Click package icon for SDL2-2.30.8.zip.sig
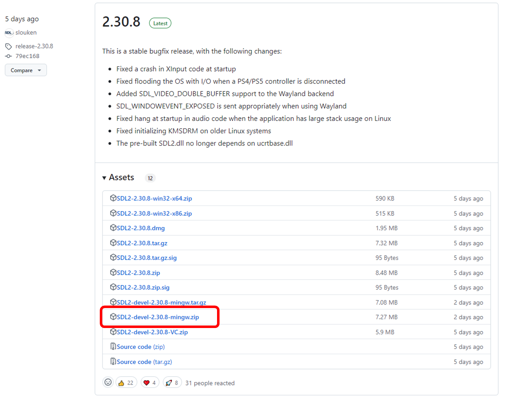The image size is (506, 402). tap(113, 287)
